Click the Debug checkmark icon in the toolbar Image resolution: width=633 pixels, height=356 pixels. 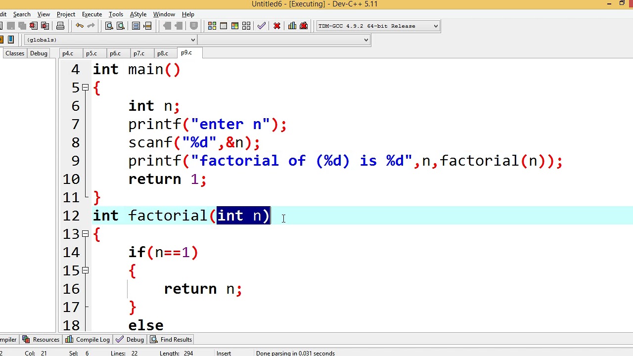(262, 26)
